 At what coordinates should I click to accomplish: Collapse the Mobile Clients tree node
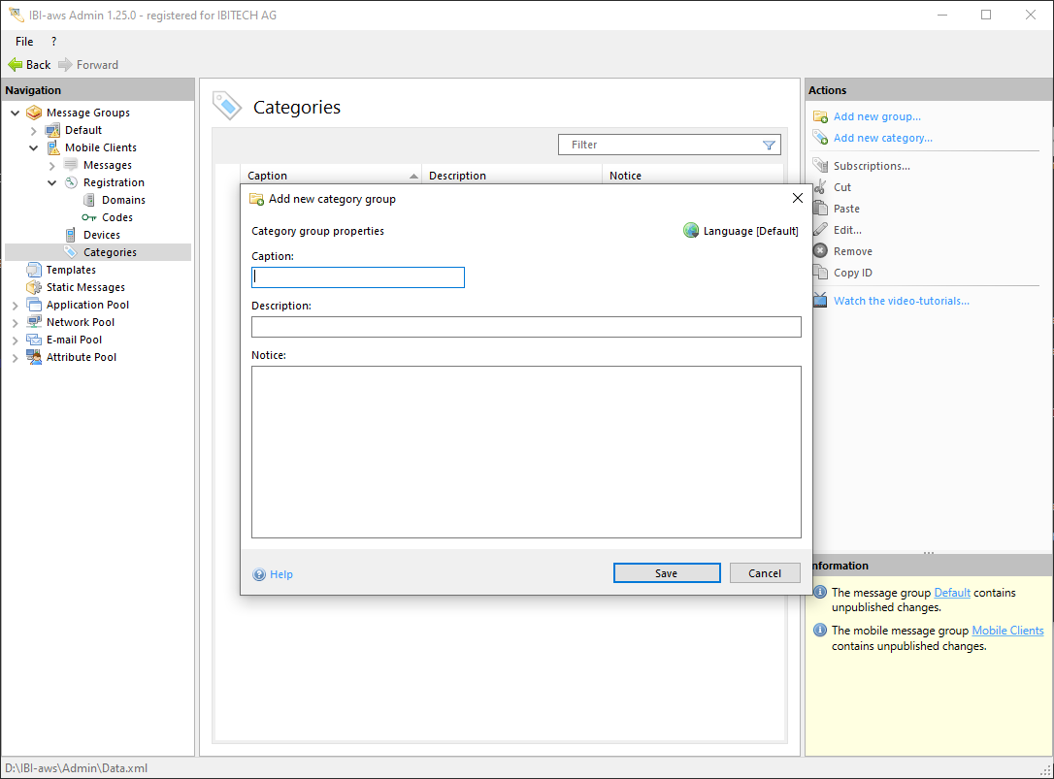coord(34,148)
